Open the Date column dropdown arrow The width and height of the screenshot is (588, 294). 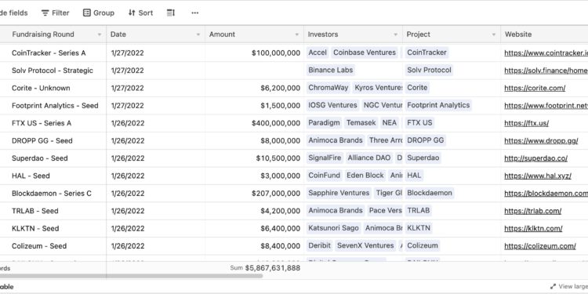click(x=198, y=34)
